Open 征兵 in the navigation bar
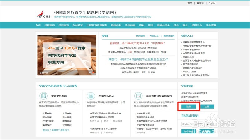The height and width of the screenshot is (140, 250). point(176,25)
